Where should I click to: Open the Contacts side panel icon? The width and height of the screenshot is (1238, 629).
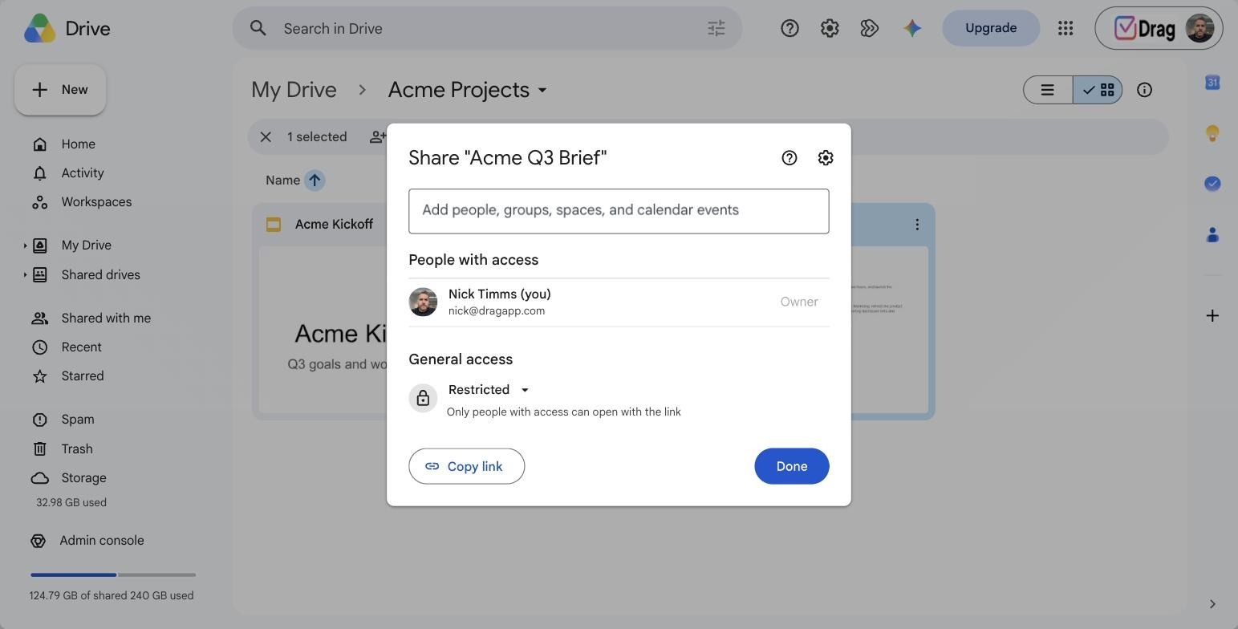(1212, 234)
